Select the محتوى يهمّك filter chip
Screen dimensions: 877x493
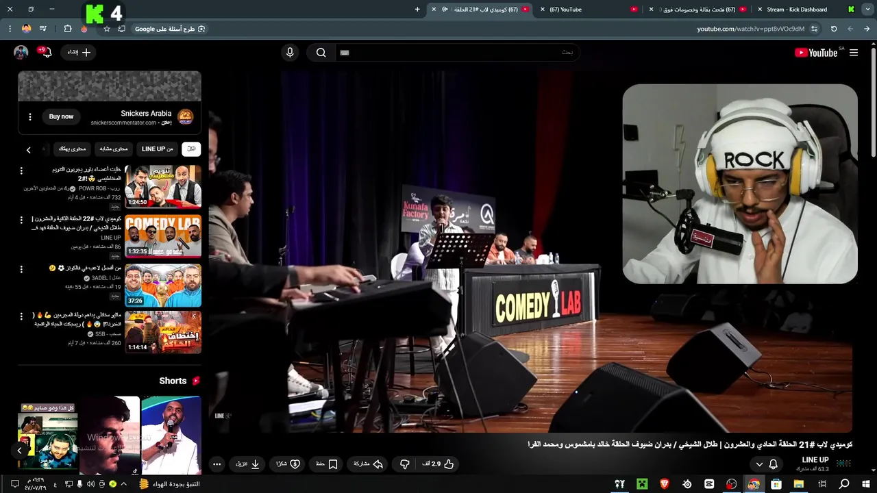pos(72,149)
